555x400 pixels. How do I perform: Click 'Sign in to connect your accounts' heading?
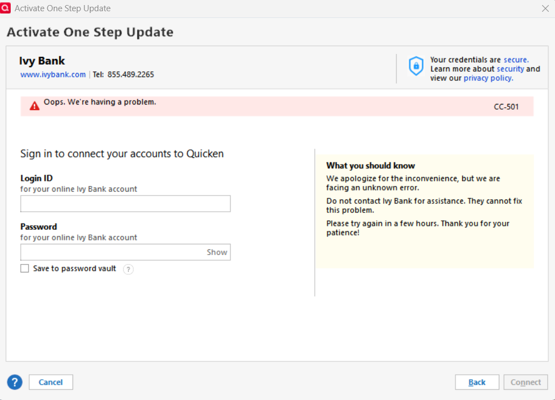point(122,154)
